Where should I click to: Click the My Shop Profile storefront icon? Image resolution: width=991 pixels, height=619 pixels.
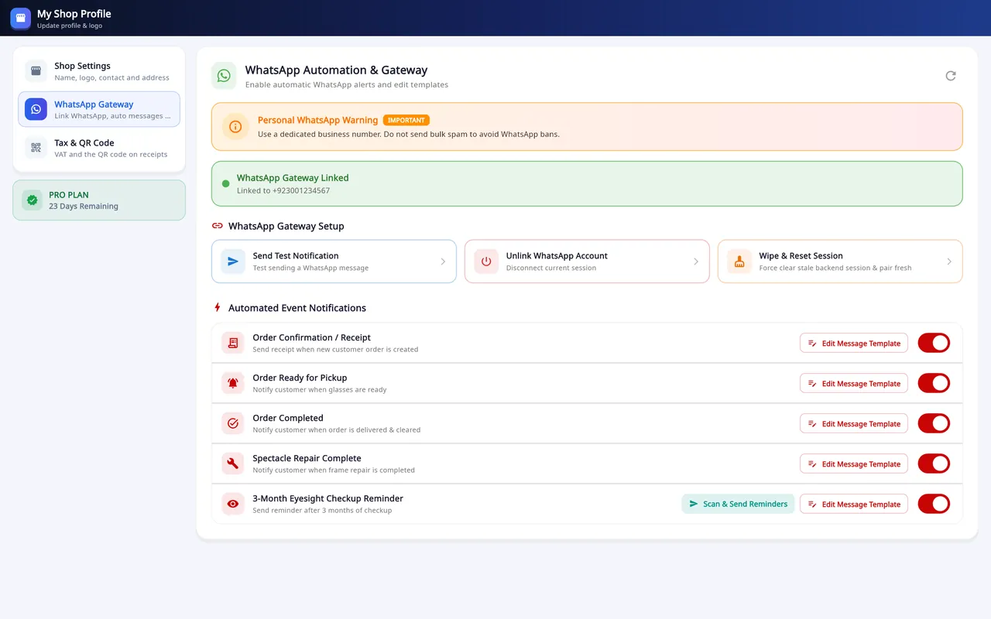click(x=21, y=19)
